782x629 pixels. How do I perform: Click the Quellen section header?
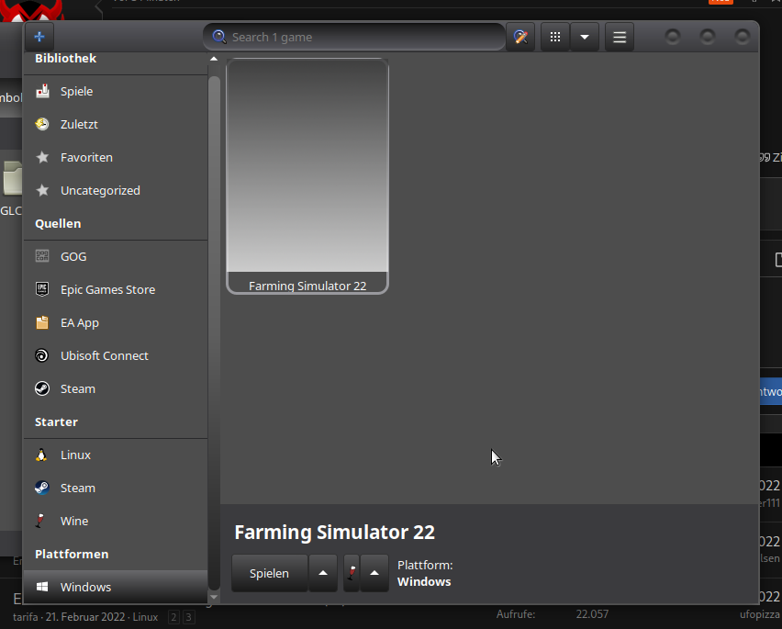tap(58, 223)
